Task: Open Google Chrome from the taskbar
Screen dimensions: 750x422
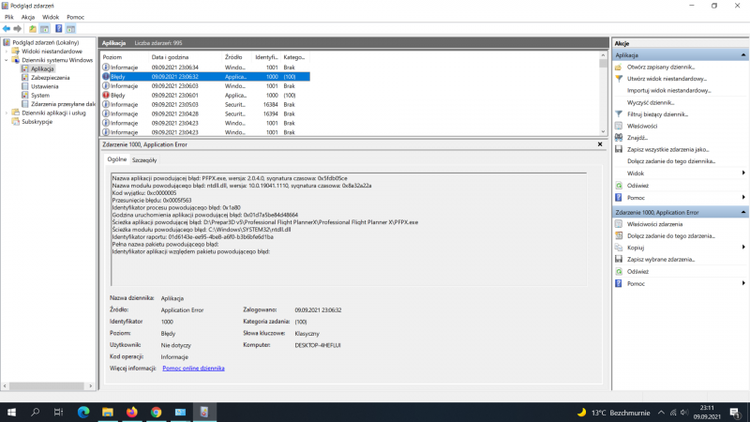Action: tap(156, 412)
